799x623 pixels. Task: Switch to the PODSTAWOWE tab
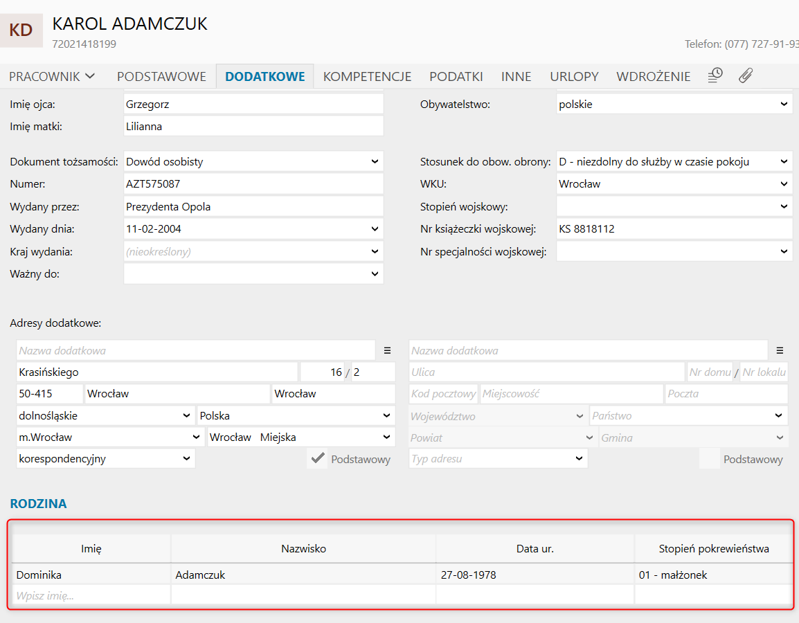tap(161, 76)
